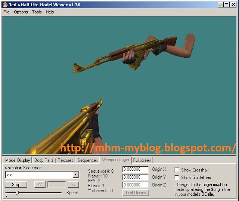This screenshot has width=239, height=201.
Task: Expand the Animation Sequence dropdown arrow
Action: pos(75,174)
